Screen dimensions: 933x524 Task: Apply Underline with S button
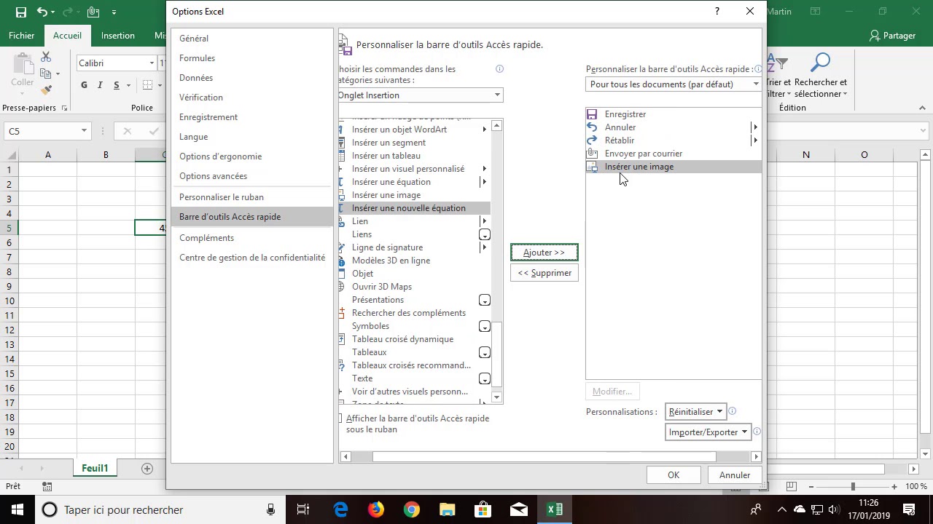click(116, 85)
